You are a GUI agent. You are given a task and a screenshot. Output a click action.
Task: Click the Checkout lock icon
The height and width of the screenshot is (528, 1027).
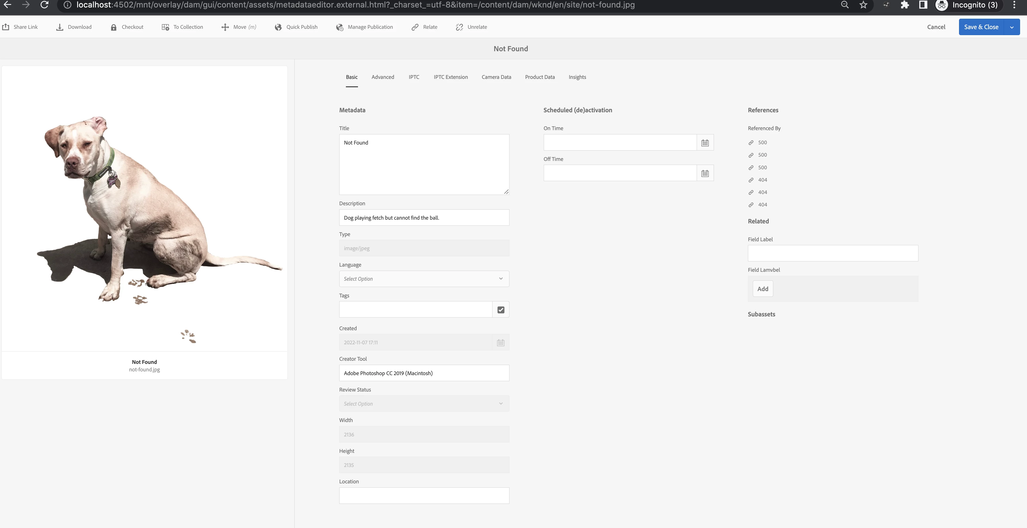[x=114, y=27]
